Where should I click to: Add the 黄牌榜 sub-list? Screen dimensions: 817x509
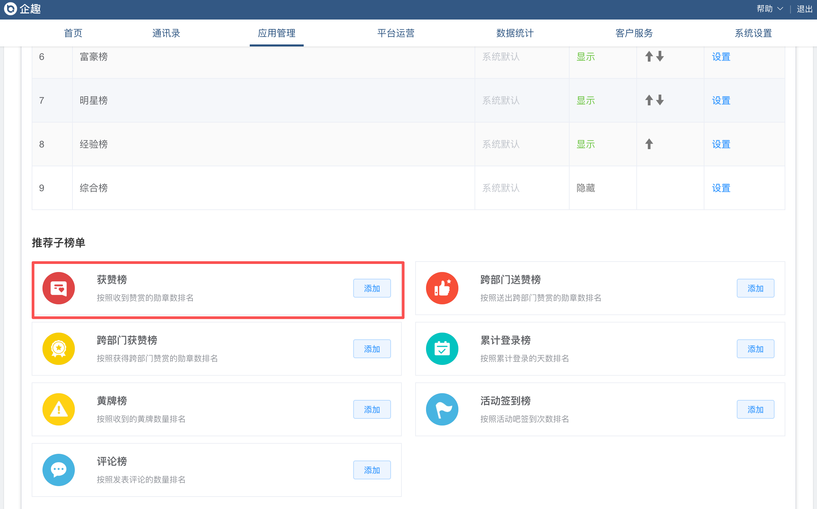point(372,409)
